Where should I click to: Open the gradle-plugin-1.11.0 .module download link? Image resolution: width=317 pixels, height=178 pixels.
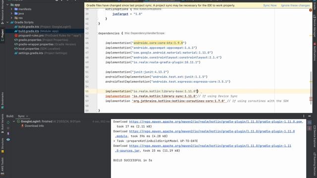point(212,132)
